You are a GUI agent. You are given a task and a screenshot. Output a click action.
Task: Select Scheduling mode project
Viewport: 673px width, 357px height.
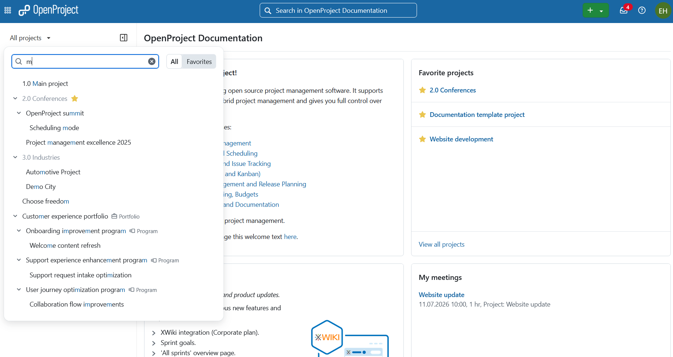54,128
